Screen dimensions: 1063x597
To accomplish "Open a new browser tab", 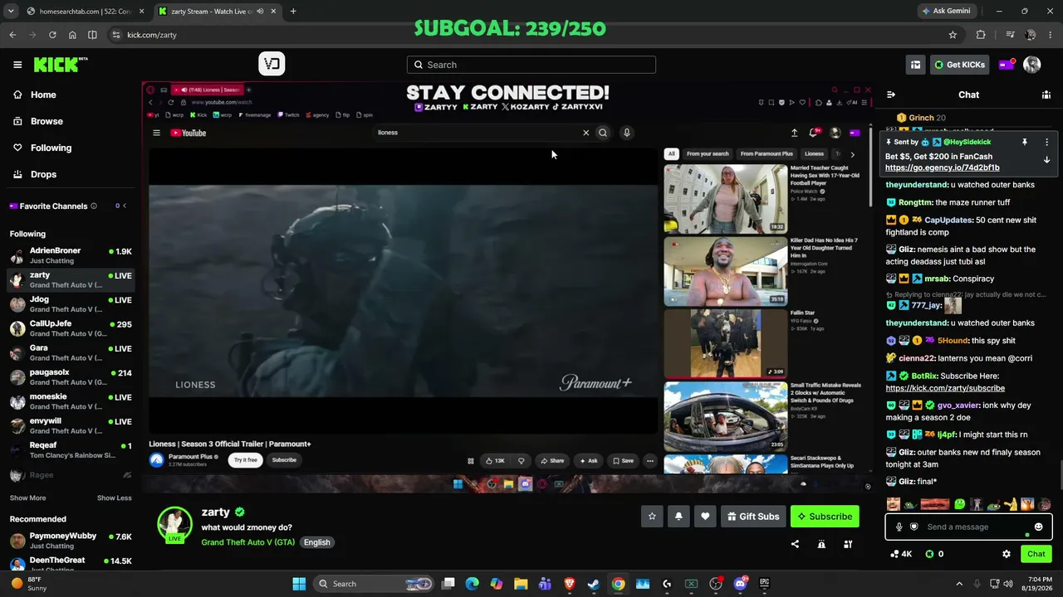I will tap(293, 12).
